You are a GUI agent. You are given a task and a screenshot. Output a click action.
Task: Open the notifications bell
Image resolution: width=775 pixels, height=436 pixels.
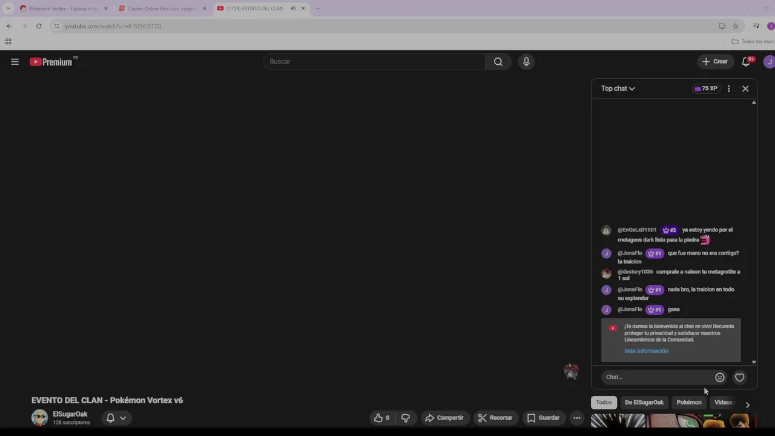tap(746, 62)
